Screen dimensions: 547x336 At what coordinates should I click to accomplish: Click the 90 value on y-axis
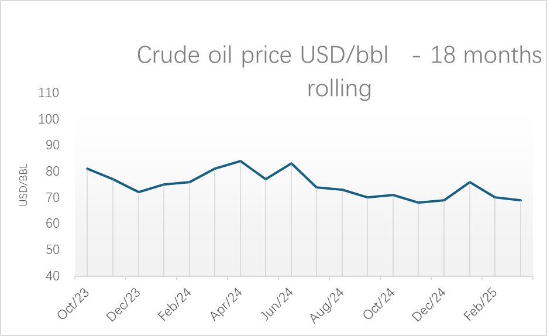click(x=52, y=145)
